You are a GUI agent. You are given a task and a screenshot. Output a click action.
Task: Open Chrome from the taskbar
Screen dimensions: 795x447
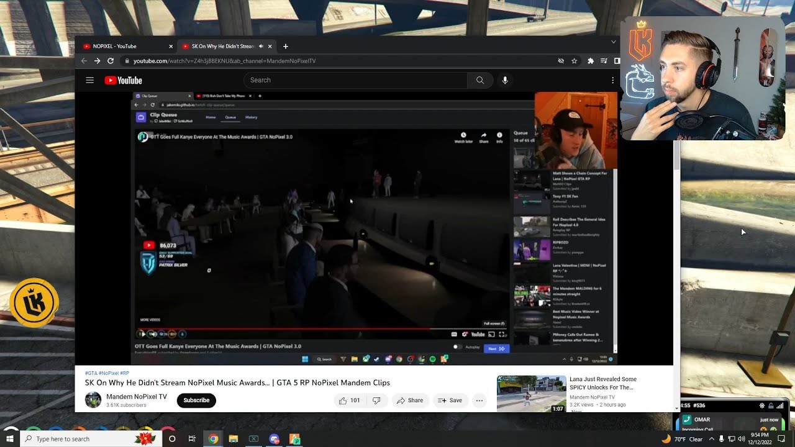pos(213,439)
